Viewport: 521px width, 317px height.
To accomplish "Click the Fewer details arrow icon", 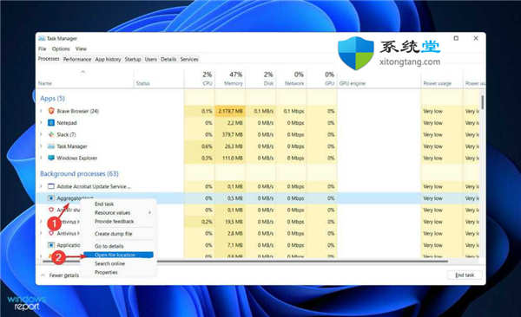I will pos(43,275).
